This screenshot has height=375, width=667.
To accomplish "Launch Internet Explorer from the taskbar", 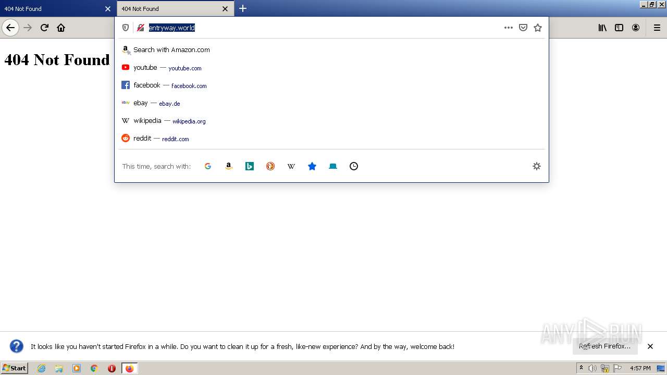I will point(41,368).
